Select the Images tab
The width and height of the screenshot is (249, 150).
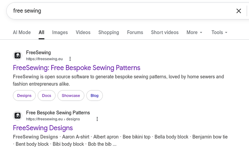[x=60, y=32]
